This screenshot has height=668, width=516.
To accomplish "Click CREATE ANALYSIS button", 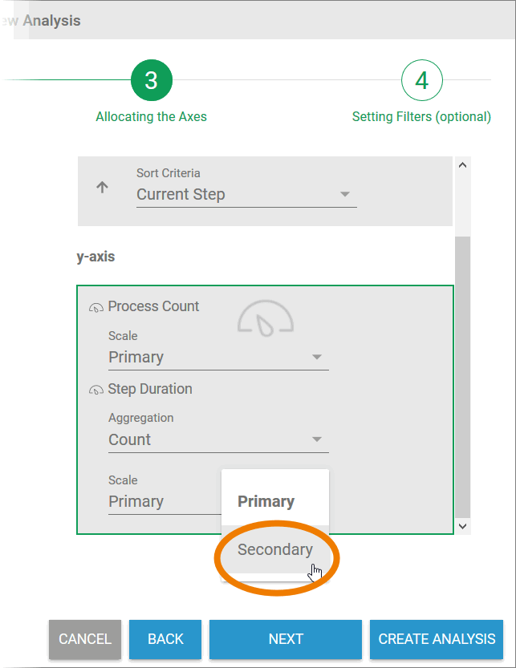I will pos(437,639).
